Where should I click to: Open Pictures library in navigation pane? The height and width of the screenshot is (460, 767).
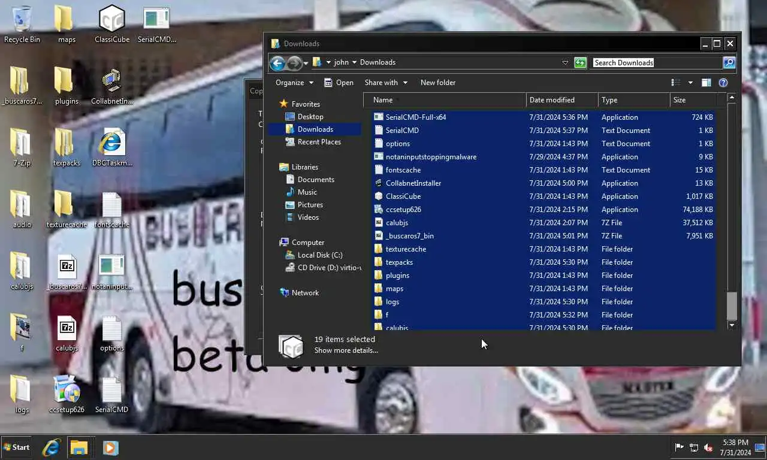(310, 205)
